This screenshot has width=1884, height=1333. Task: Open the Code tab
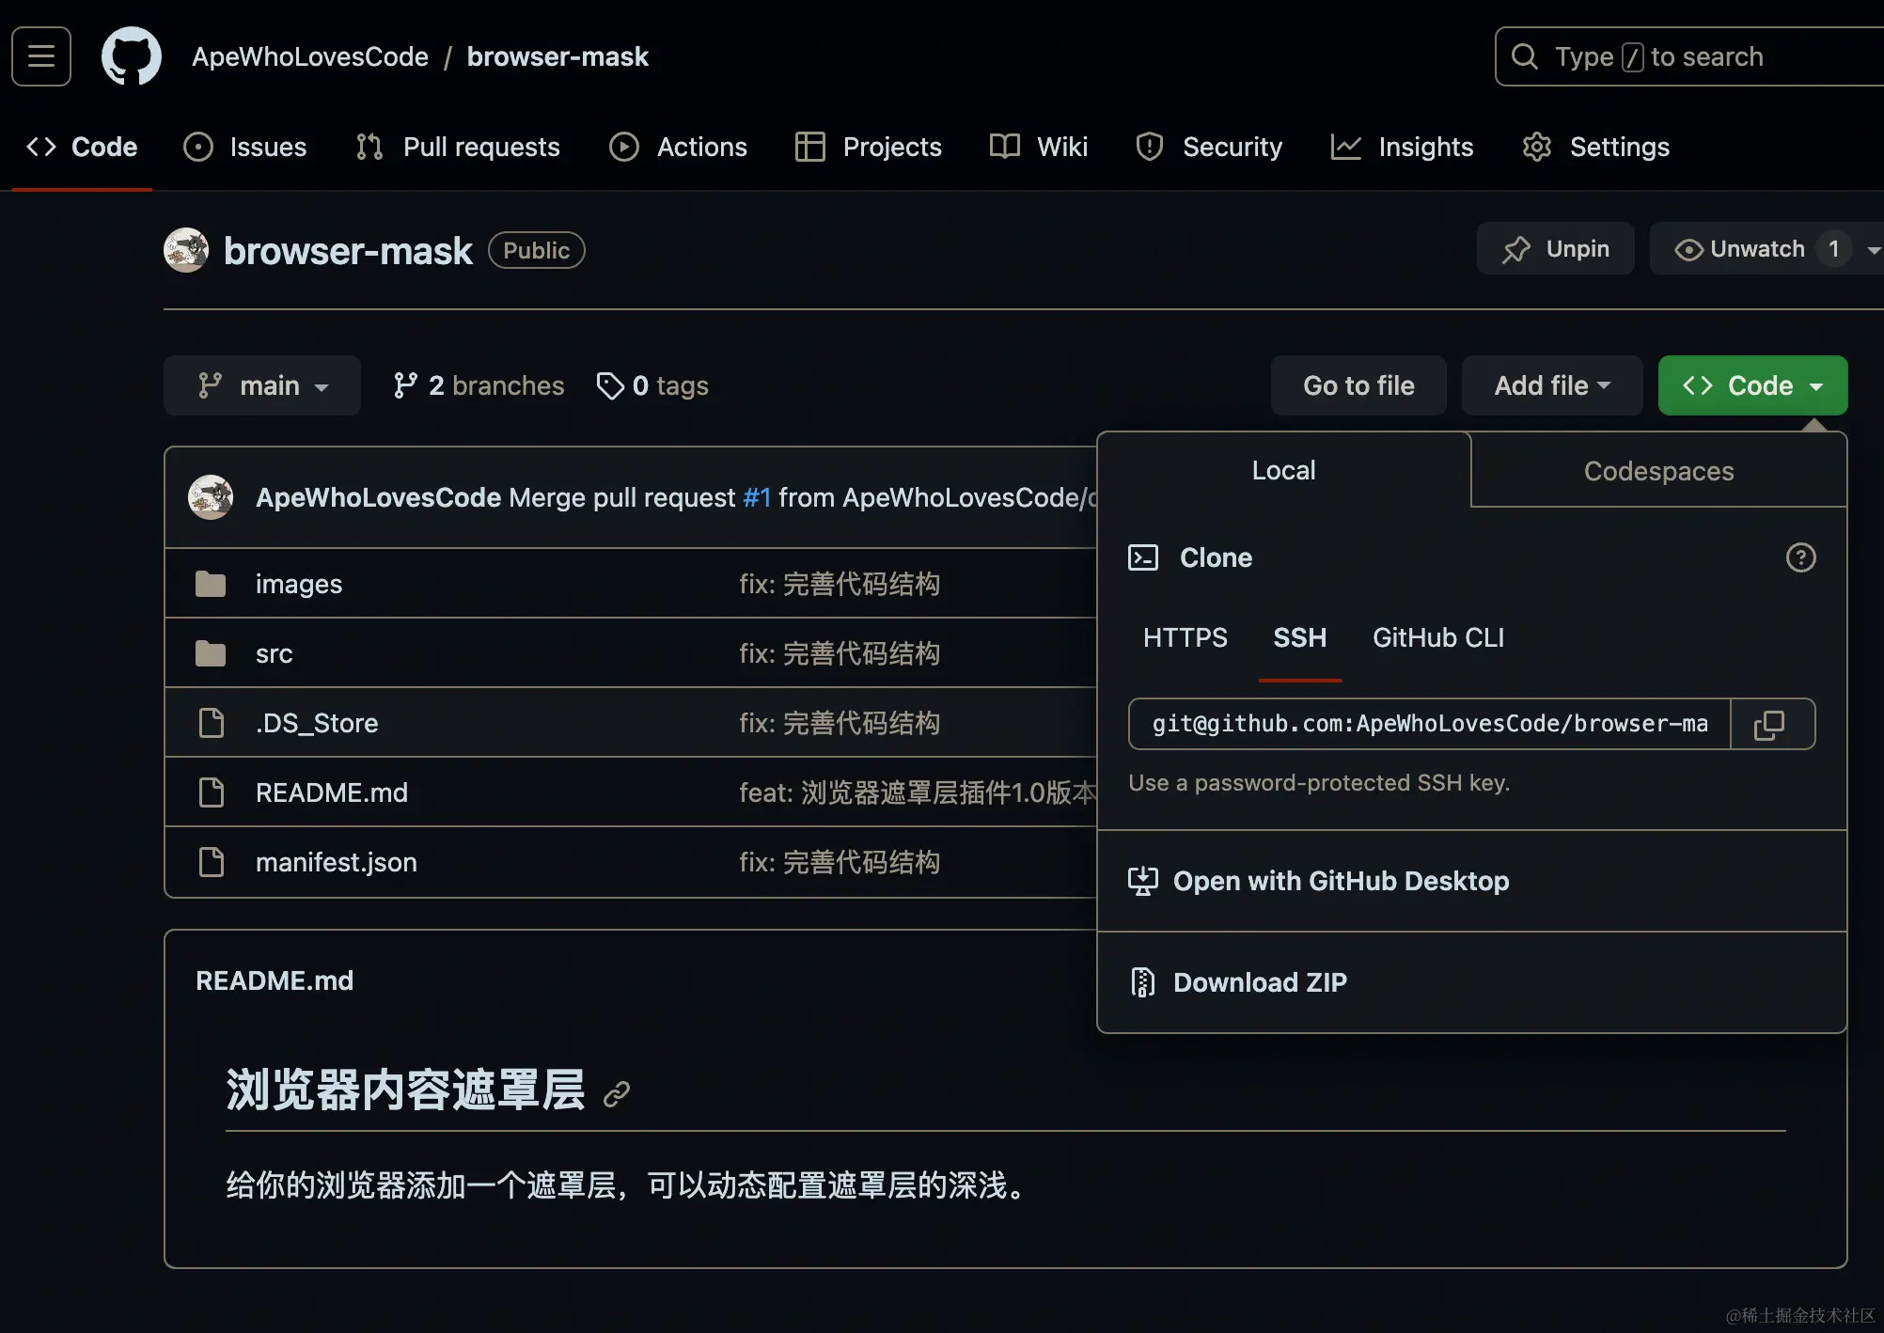[82, 147]
